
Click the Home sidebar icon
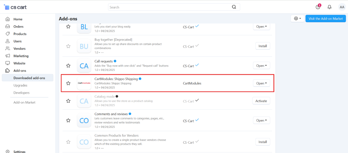point(8,19)
